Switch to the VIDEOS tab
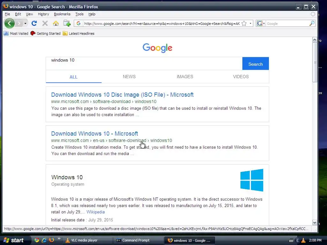 click(241, 77)
